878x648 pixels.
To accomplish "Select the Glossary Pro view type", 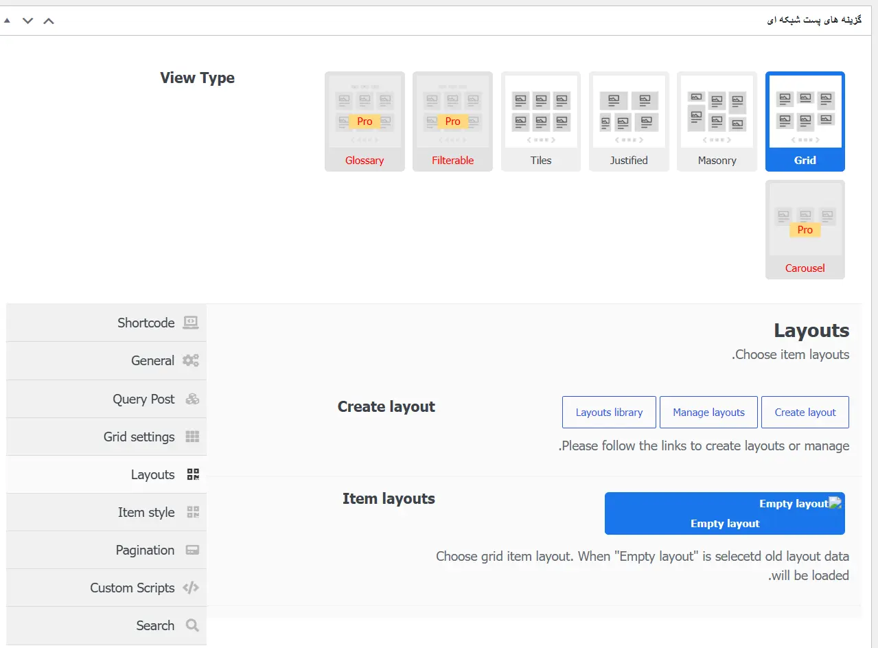I will 365,121.
